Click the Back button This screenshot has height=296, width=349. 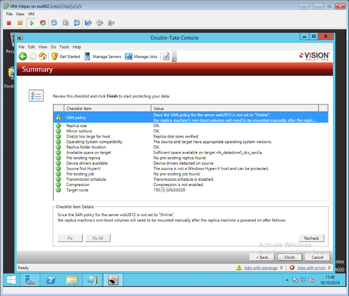[262, 257]
